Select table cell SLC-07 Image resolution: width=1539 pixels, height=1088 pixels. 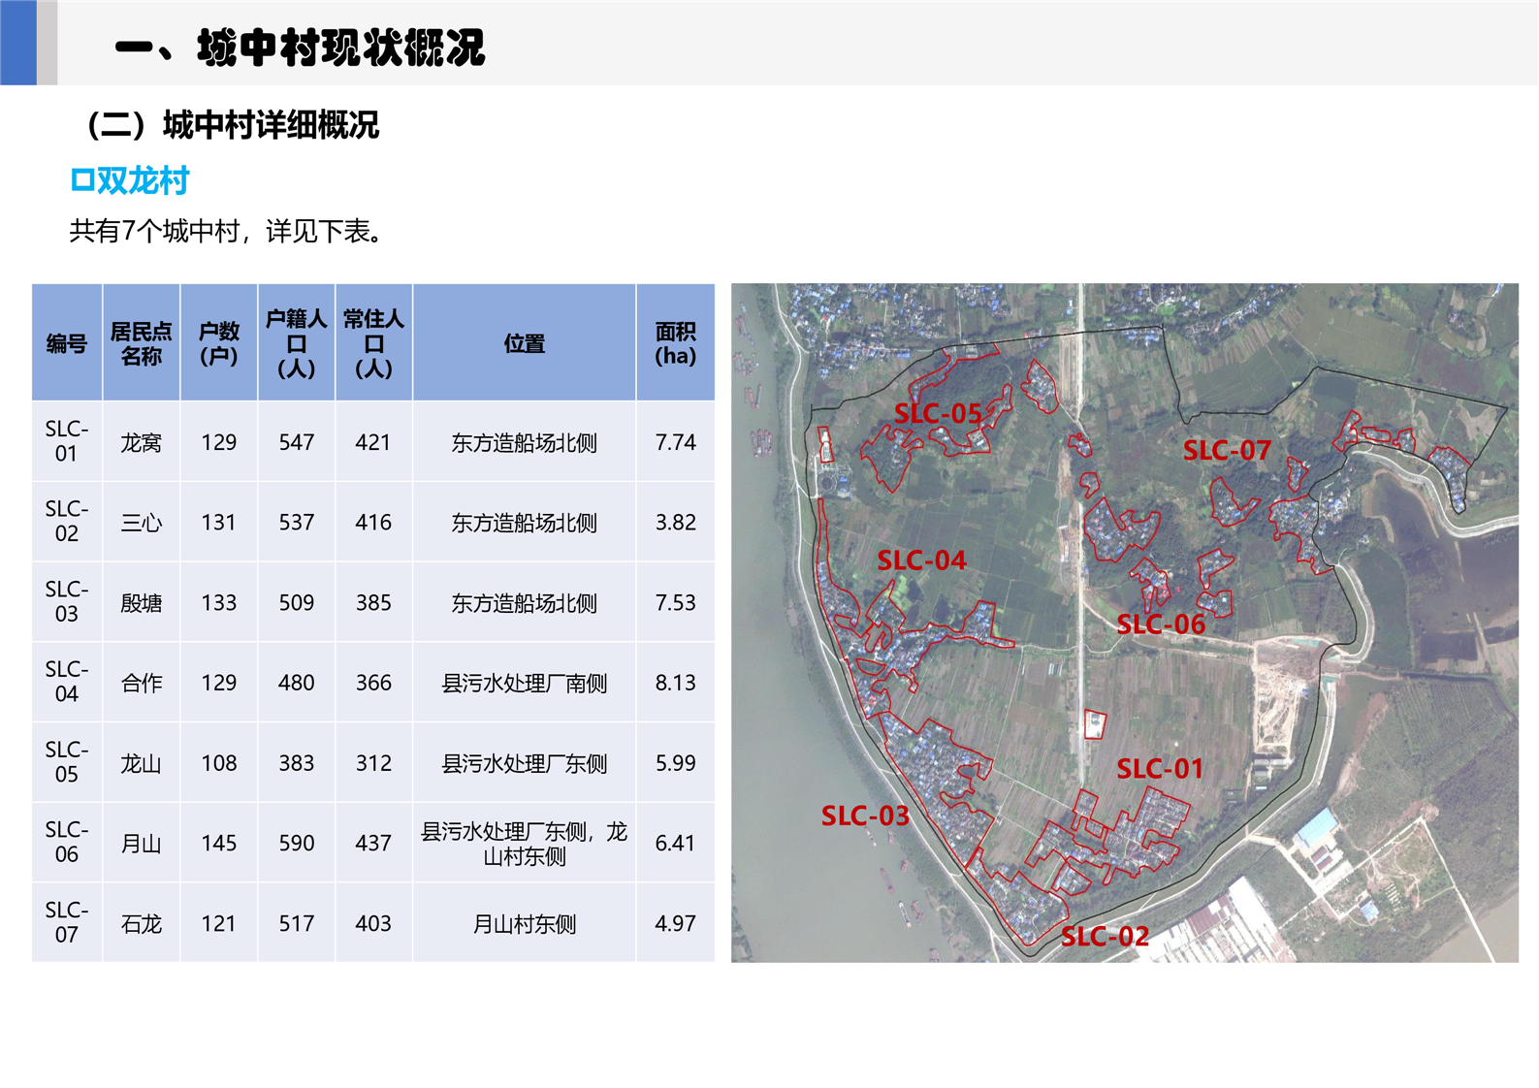click(67, 923)
